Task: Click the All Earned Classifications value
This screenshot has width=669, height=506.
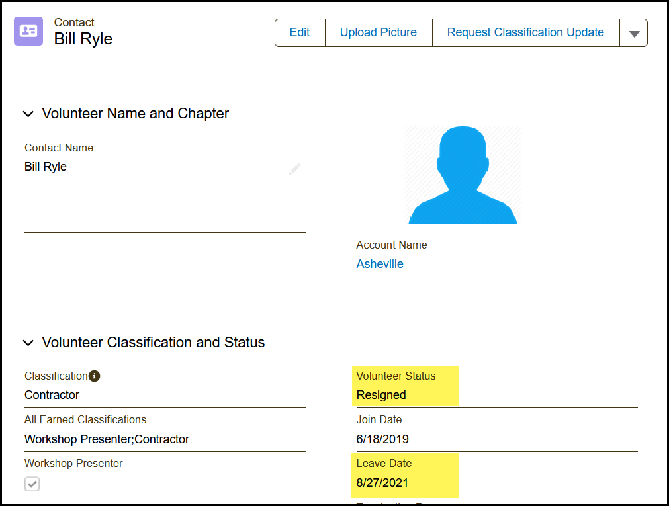Action: point(107,439)
